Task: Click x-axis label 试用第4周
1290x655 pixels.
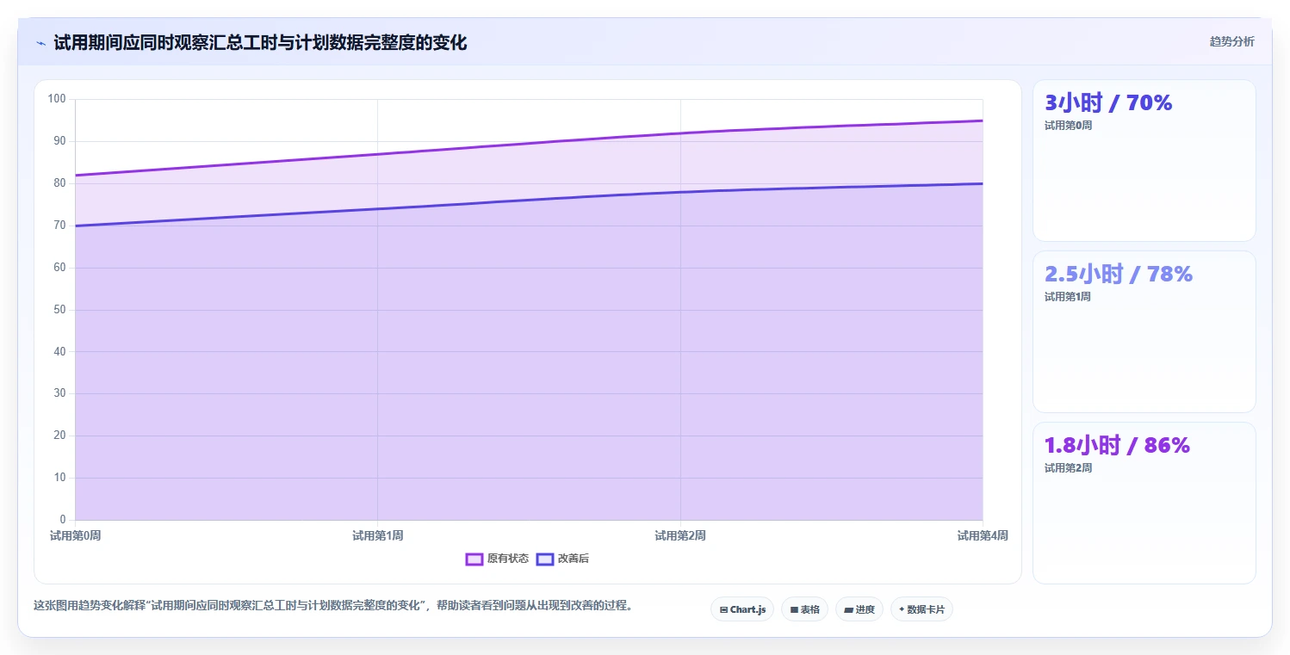Action: click(x=983, y=535)
